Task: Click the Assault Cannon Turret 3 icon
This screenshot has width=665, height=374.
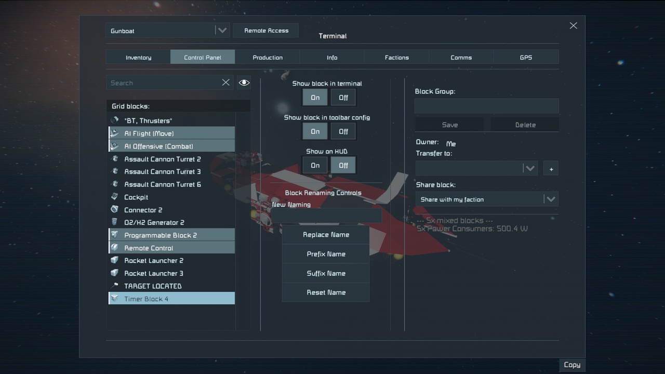Action: [114, 171]
